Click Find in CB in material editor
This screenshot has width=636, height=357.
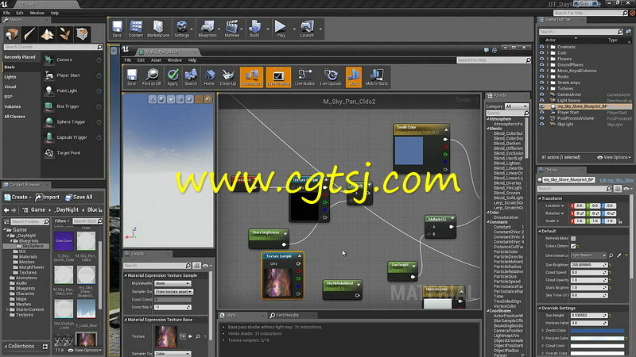(151, 77)
